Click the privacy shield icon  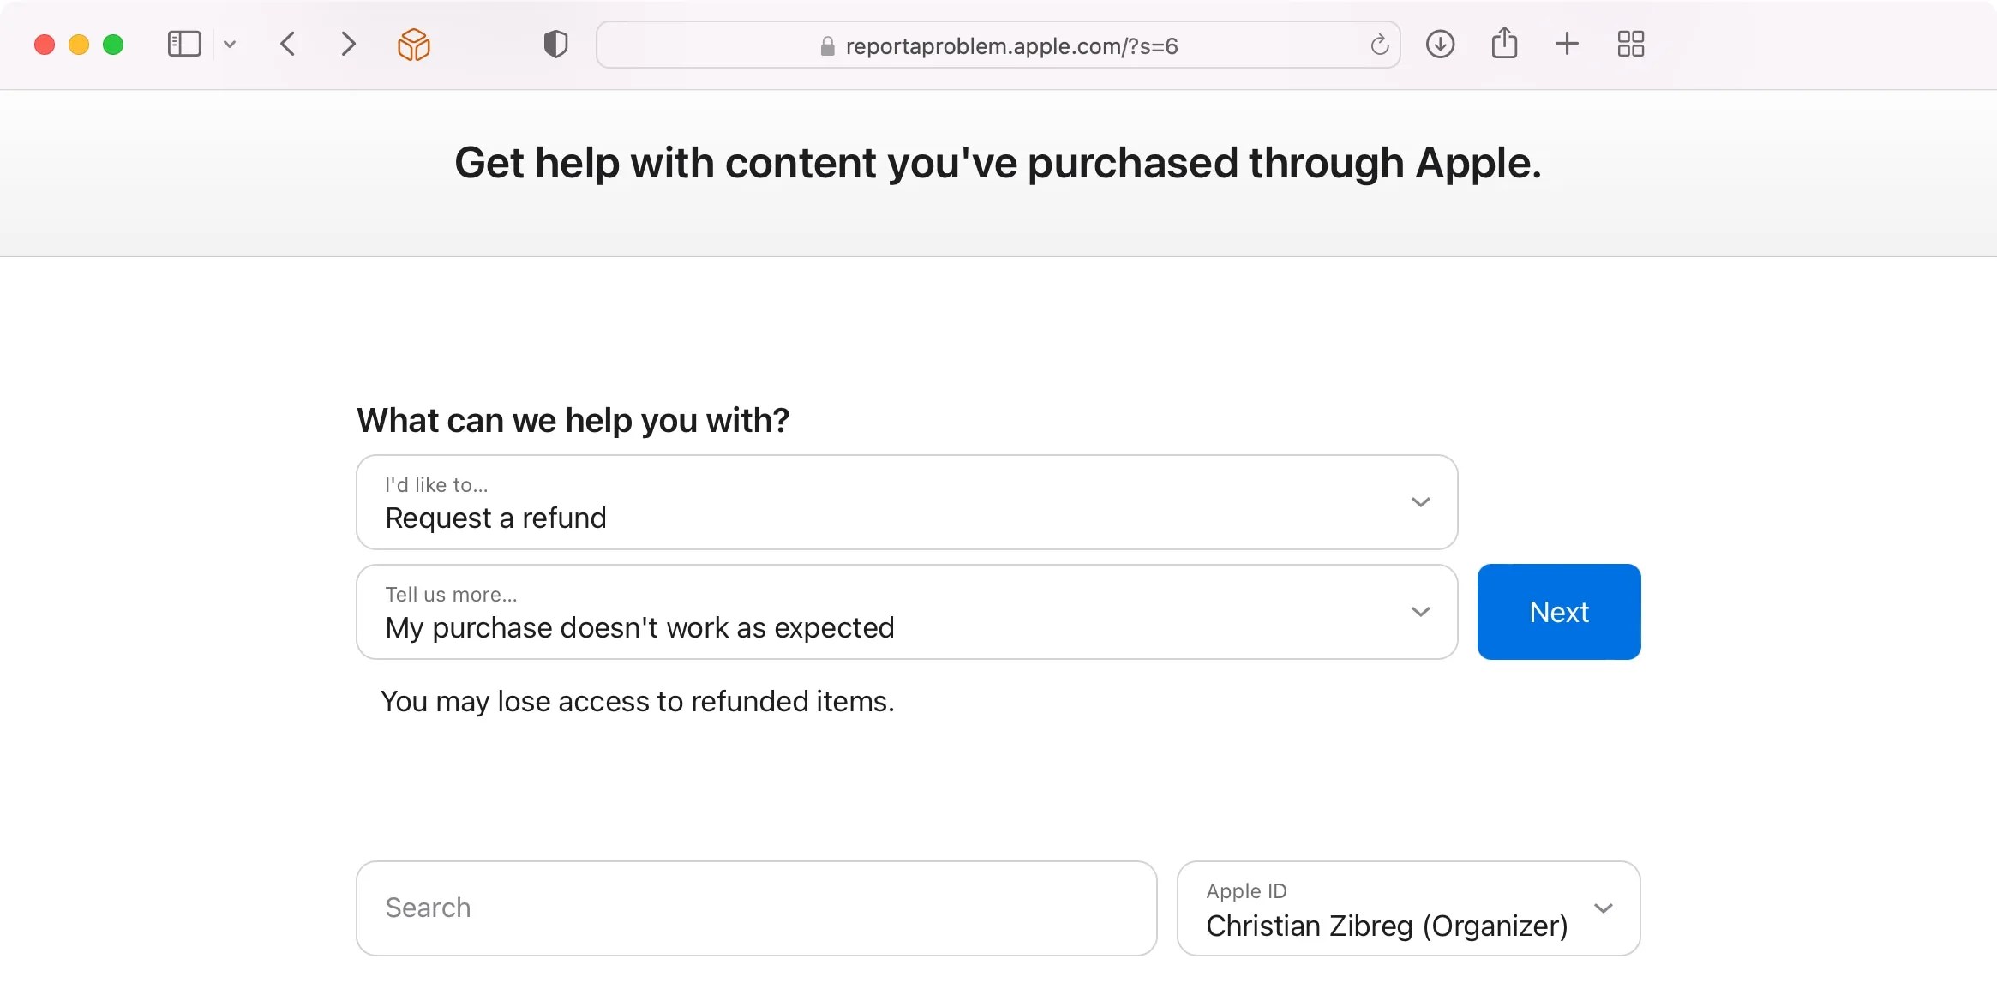point(554,44)
